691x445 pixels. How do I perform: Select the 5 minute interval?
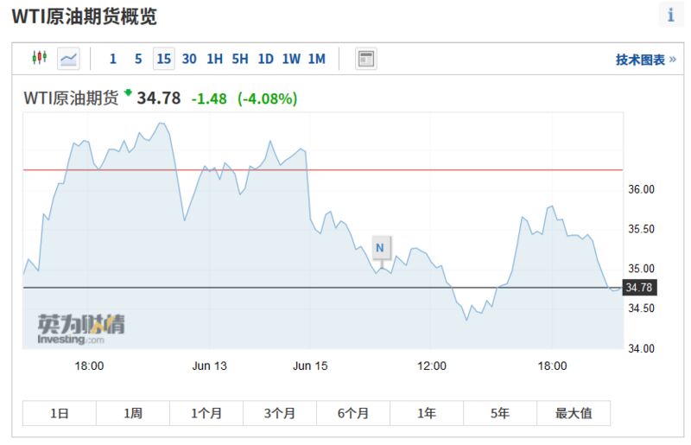tap(138, 59)
